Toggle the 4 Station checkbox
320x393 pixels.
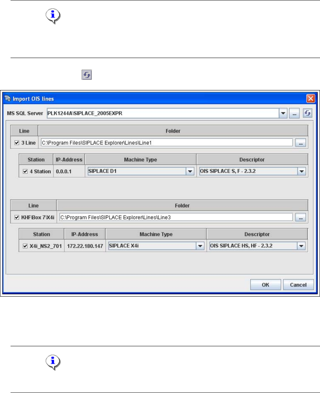point(25,171)
